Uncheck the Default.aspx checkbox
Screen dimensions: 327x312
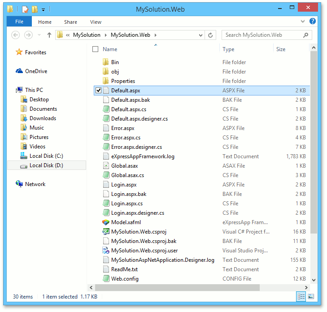point(99,91)
